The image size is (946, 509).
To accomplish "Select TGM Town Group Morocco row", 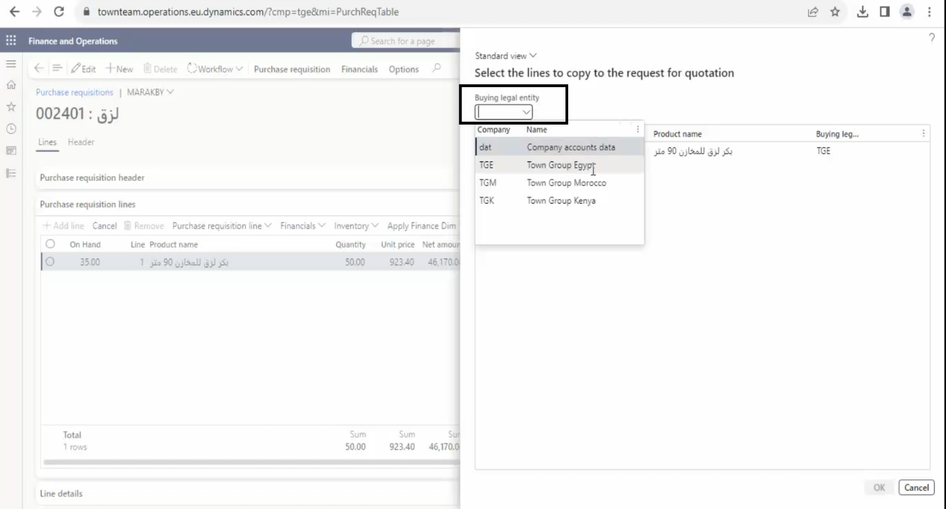I will coord(559,183).
